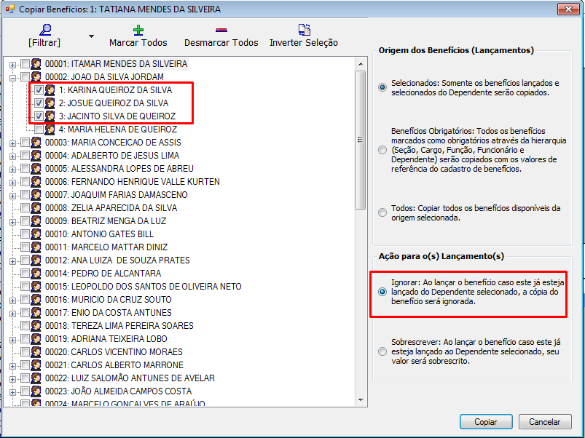585x438 pixels.
Task: Click person icon of KARINA QUEIROZ DA SILVA
Action: pos(50,90)
